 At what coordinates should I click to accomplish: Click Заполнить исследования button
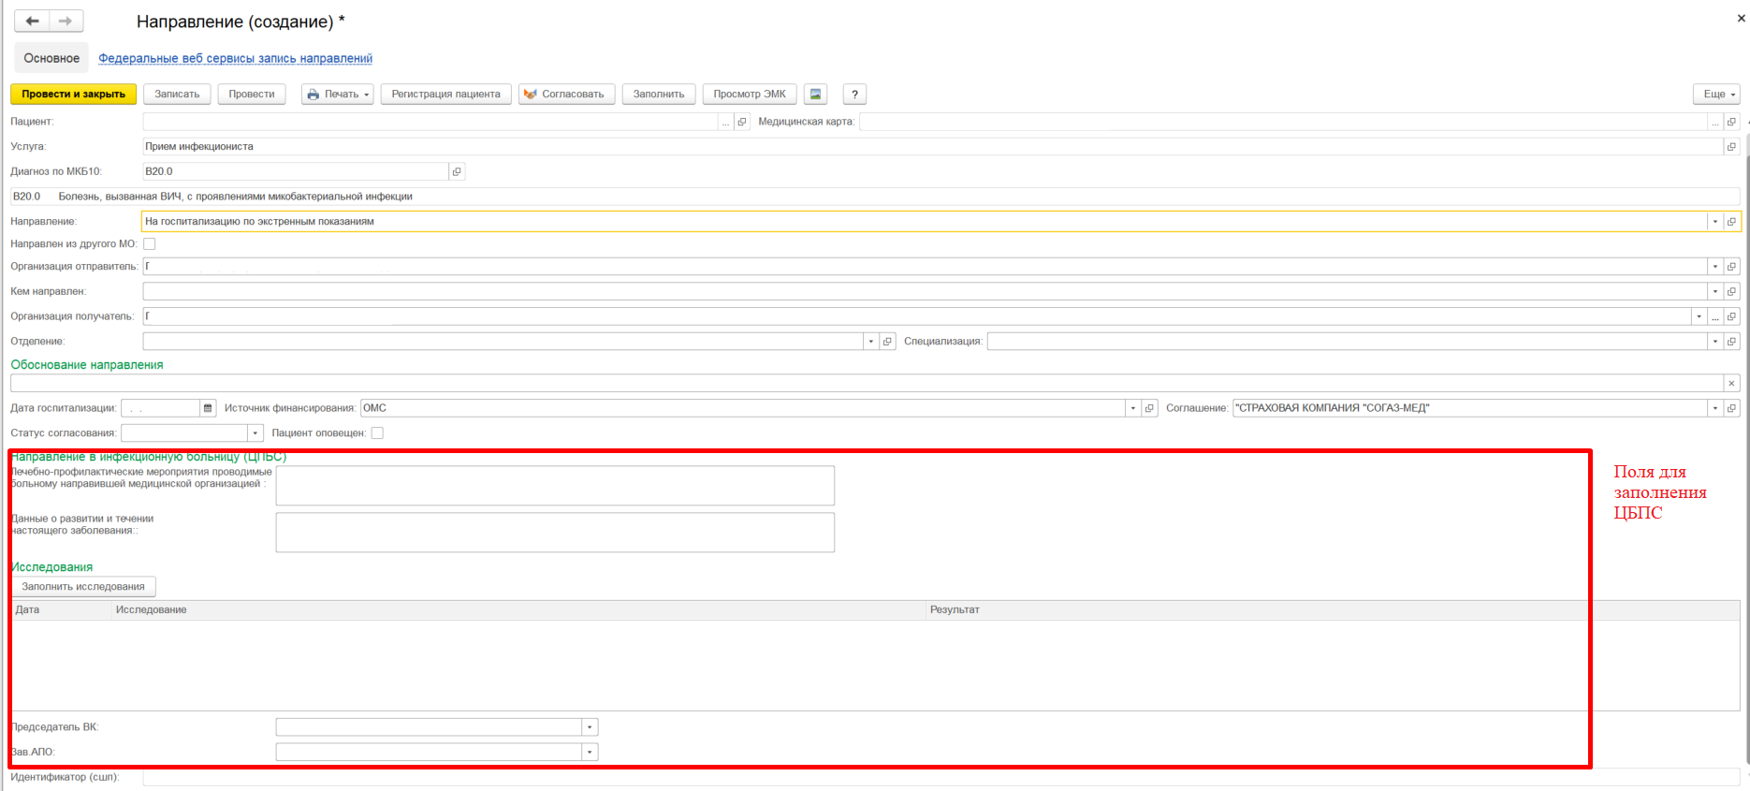click(83, 587)
